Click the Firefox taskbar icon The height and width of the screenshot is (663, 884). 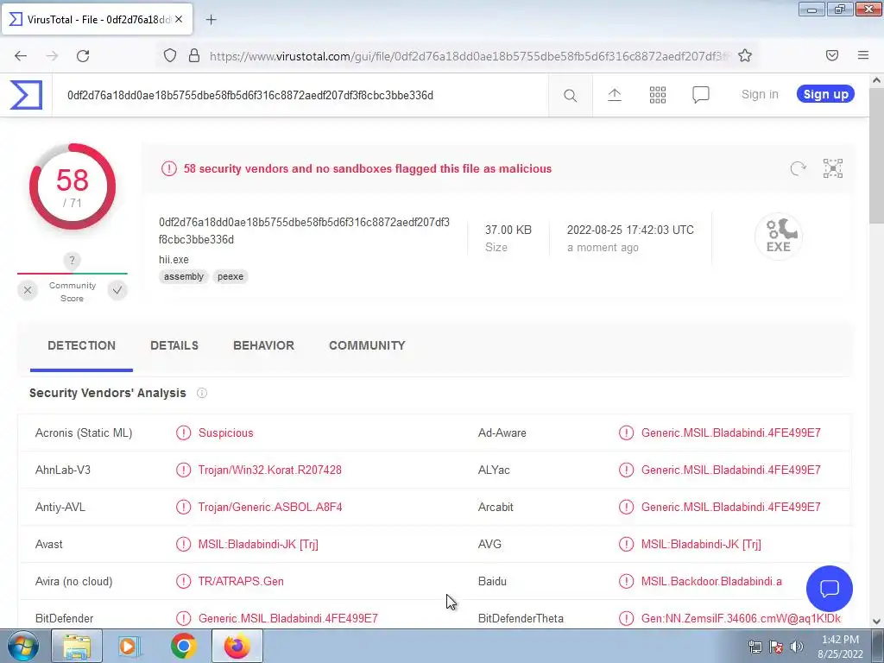click(x=237, y=647)
